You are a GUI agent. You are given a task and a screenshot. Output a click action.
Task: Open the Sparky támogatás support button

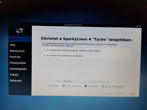pos(72,86)
